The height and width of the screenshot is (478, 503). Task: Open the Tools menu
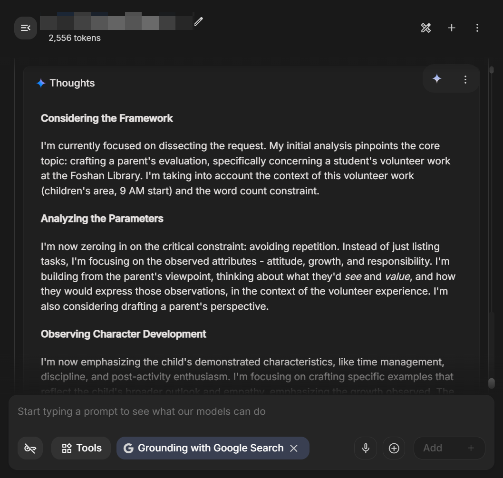[x=81, y=448]
